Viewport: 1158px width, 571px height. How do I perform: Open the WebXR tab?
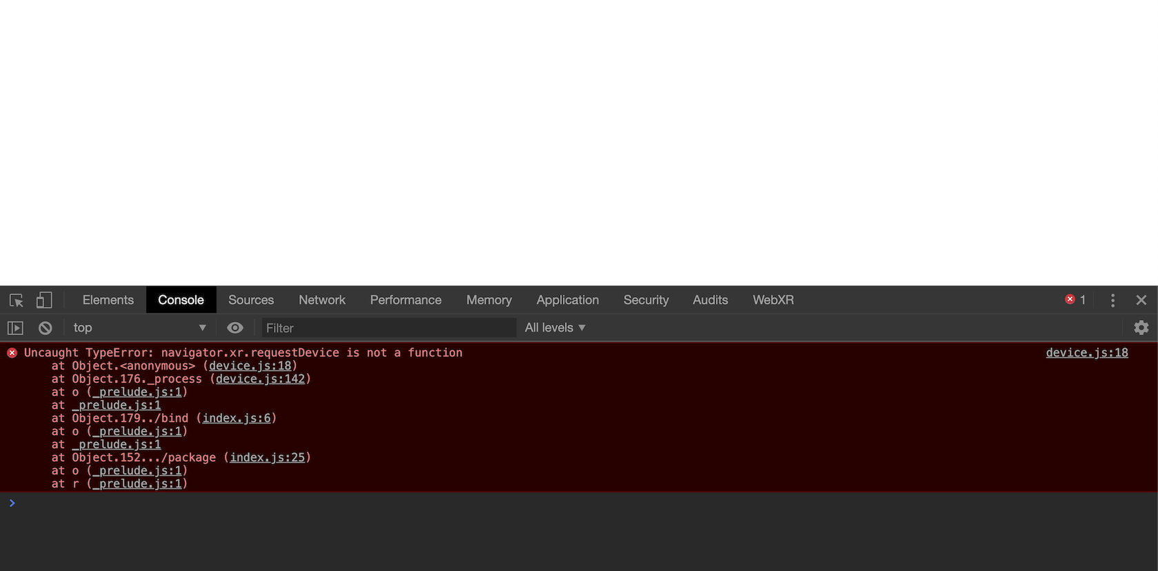click(773, 300)
